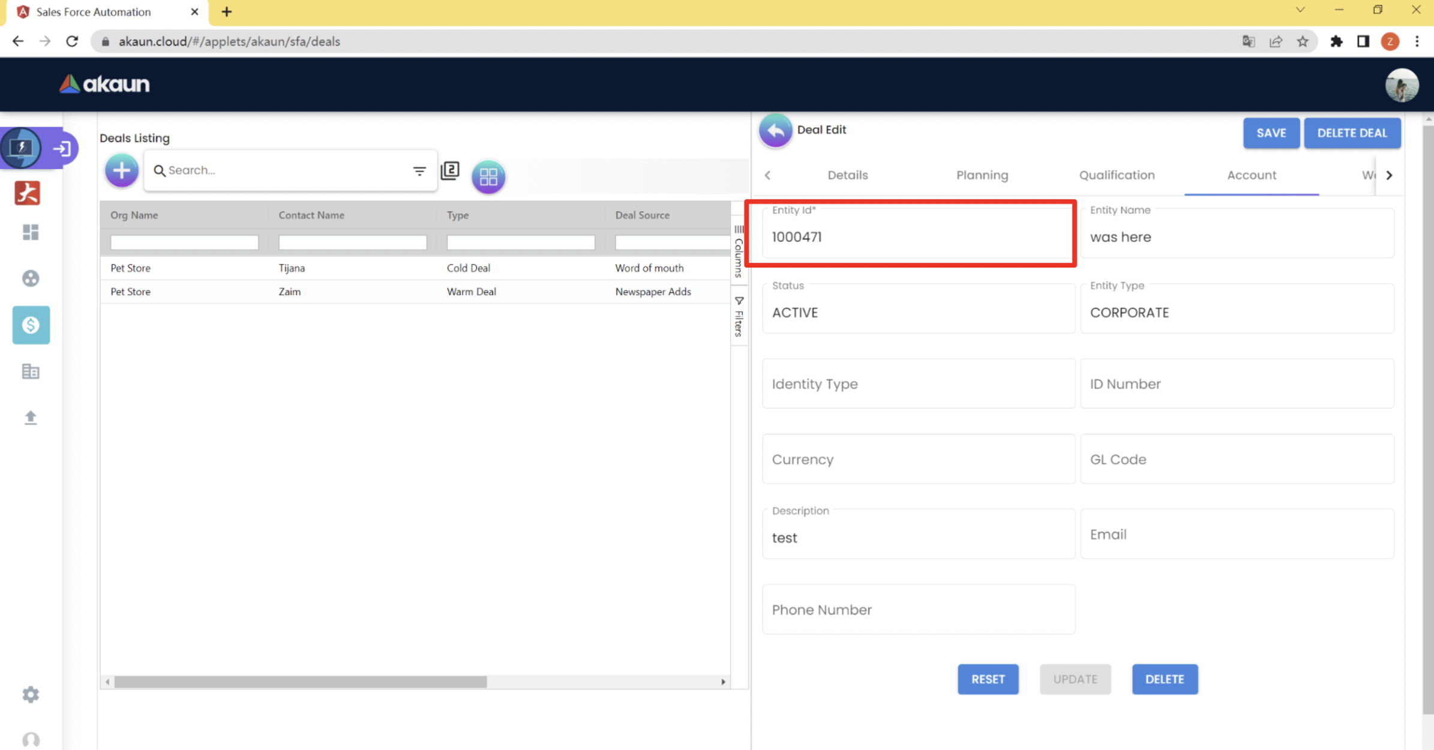Expand the Columns side panel
Screen dimensions: 1434x750
[x=739, y=252]
